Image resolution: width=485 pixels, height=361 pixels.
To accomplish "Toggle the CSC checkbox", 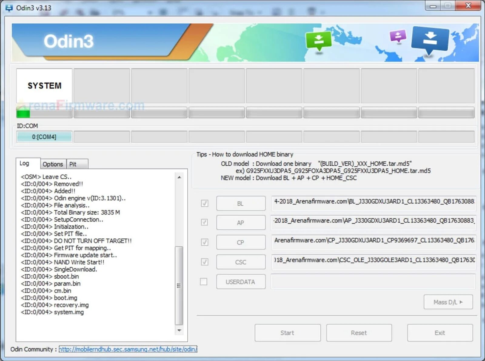I will [204, 262].
